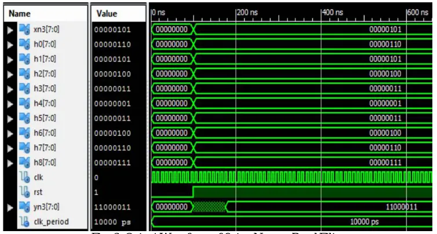Click rst value 1 in Value column
The width and height of the screenshot is (437, 234).
tap(96, 192)
